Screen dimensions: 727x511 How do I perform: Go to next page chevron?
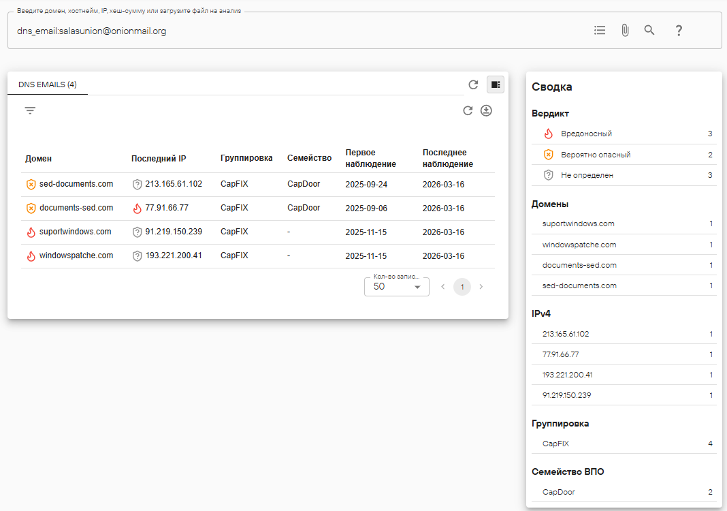[x=481, y=287]
